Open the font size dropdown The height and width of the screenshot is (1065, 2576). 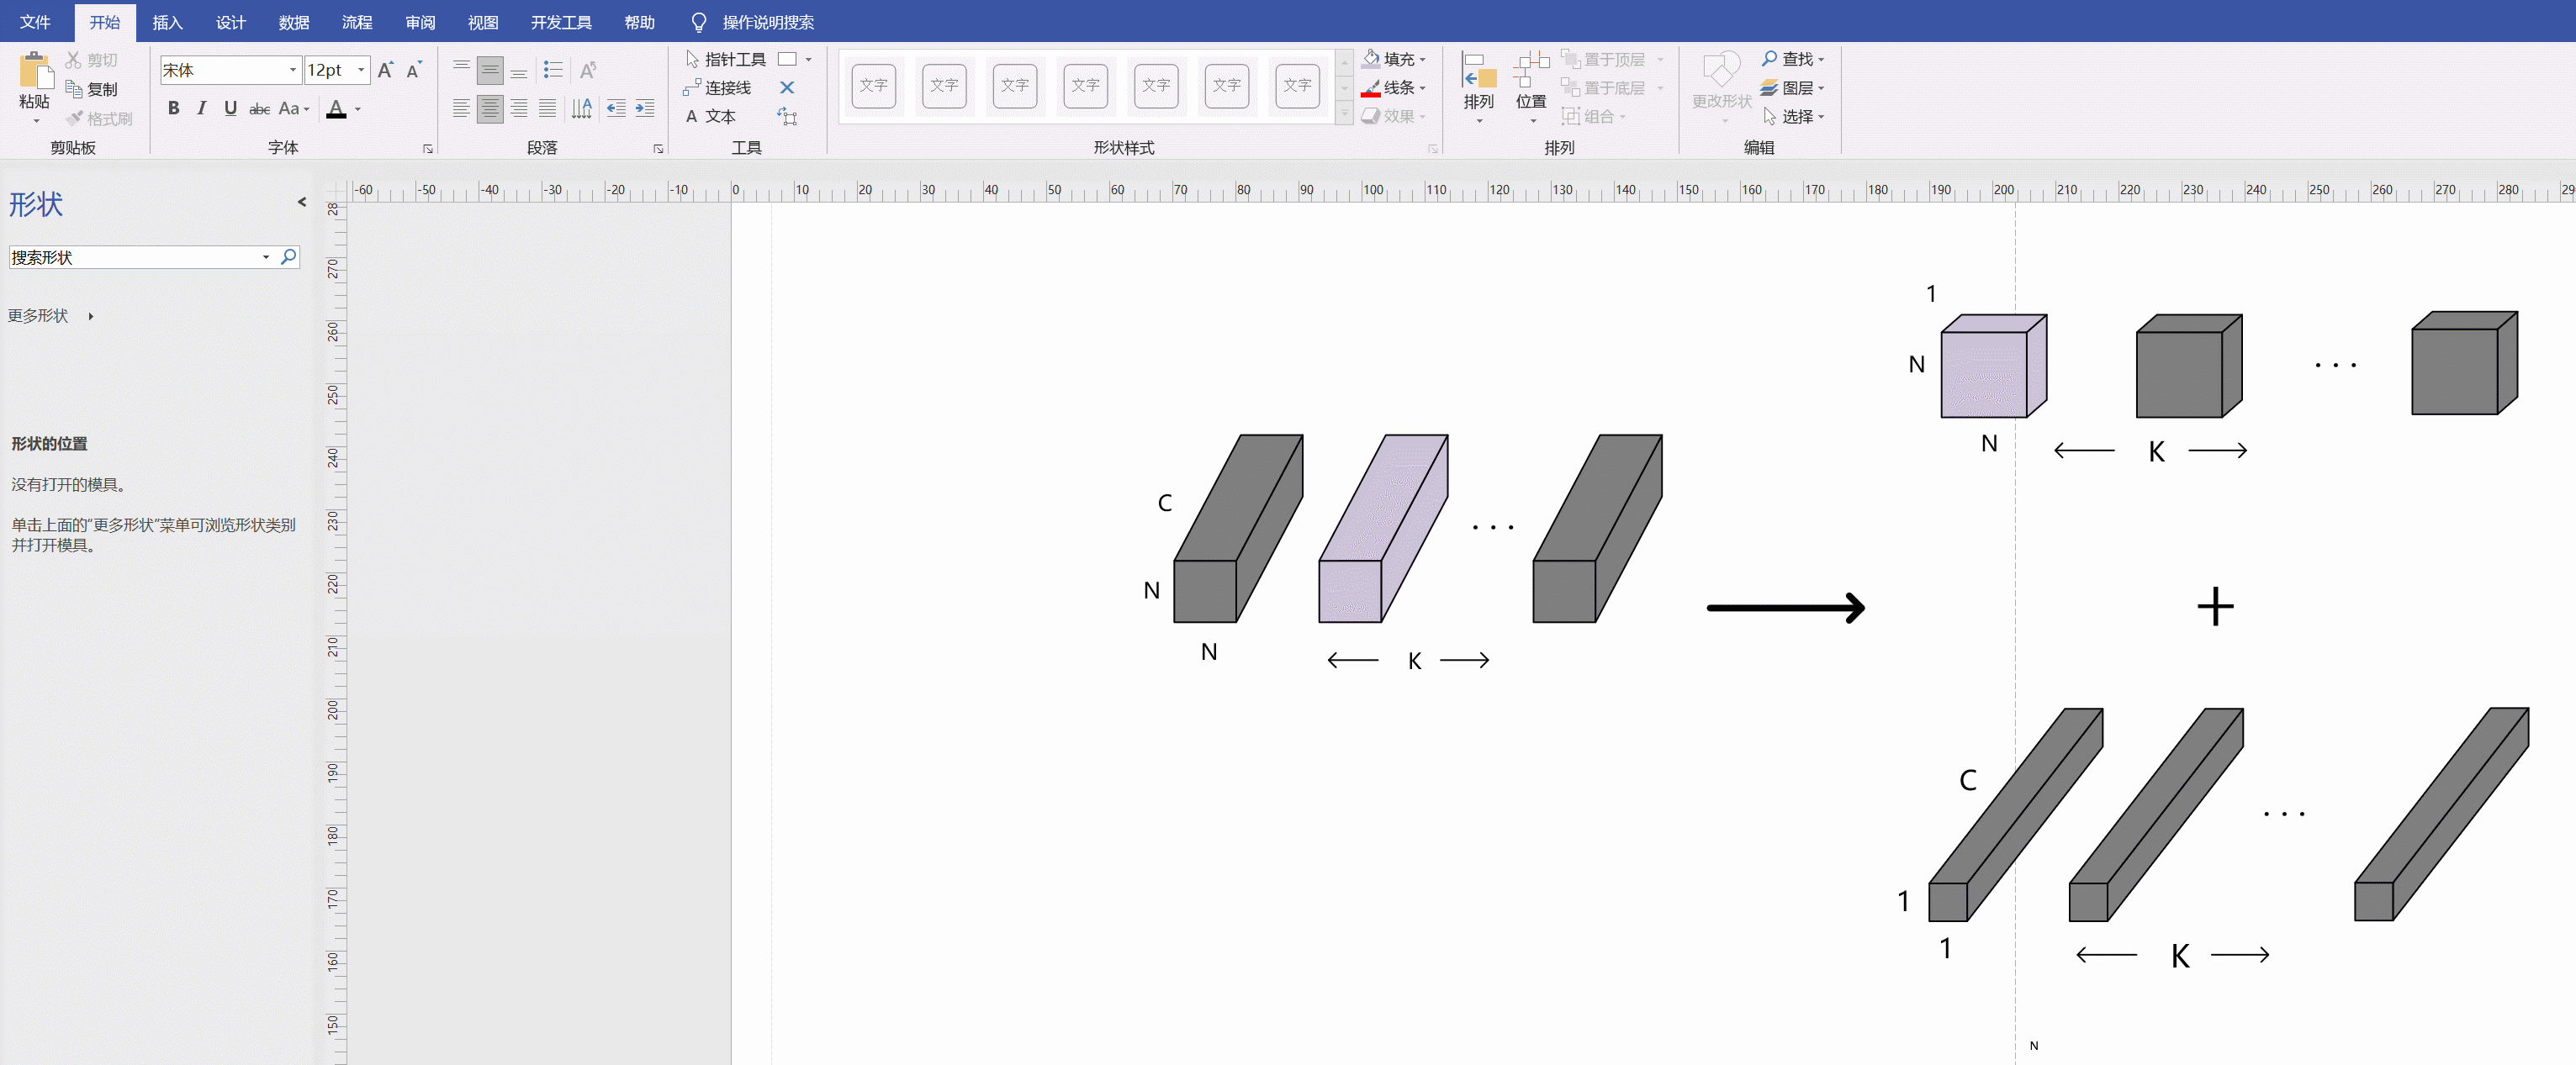(x=361, y=70)
